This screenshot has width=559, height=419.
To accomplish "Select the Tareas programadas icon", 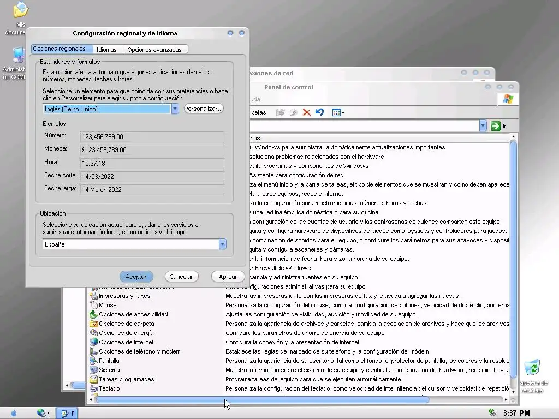I will (94, 379).
